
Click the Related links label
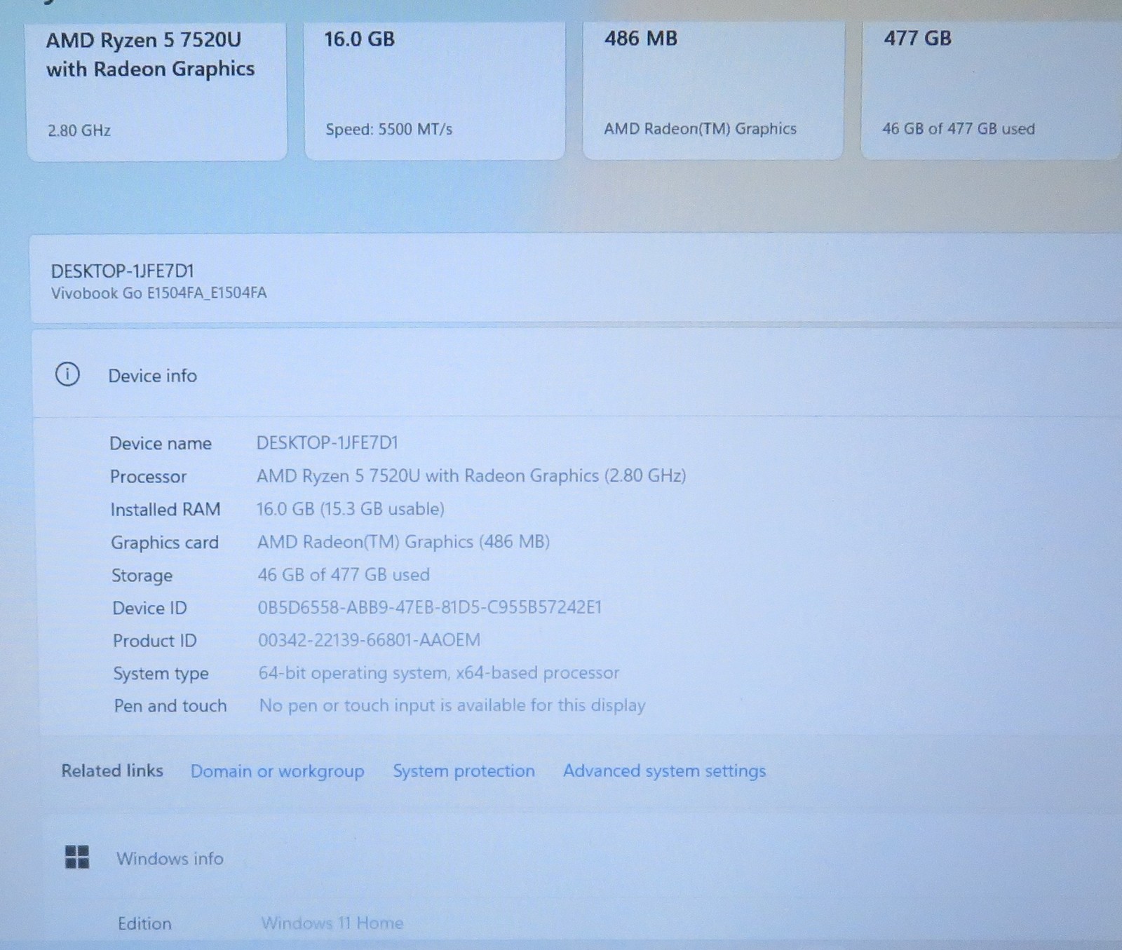pos(112,771)
